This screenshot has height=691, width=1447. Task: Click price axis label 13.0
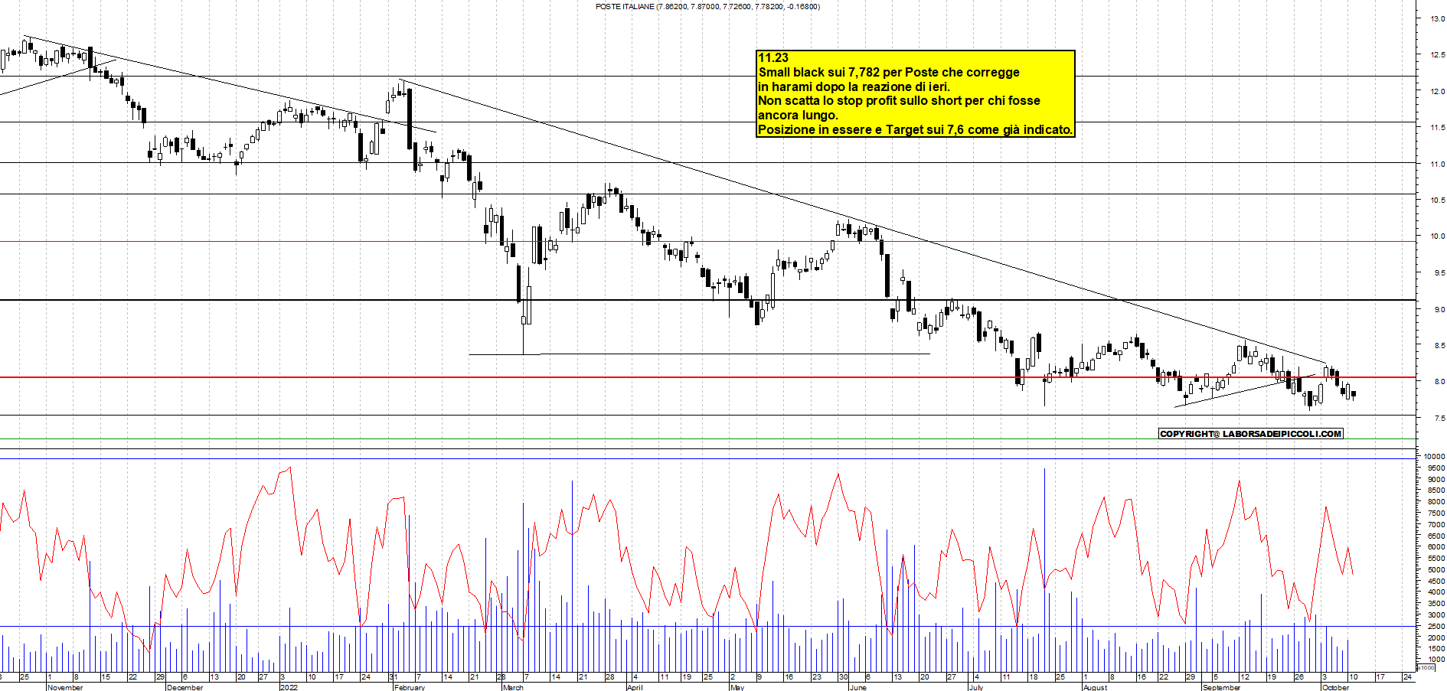pos(1437,19)
